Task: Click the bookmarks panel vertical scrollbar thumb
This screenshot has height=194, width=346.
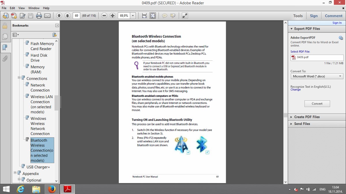Action: click(56, 103)
